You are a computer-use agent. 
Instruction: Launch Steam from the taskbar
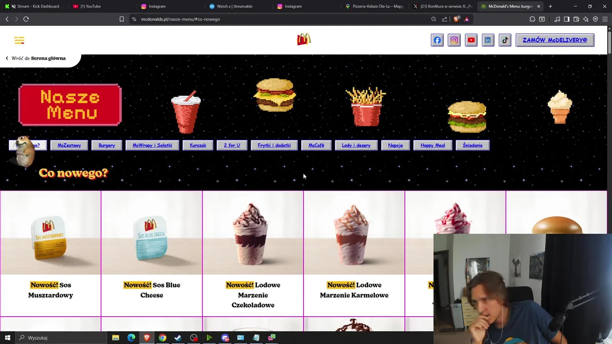(x=178, y=338)
